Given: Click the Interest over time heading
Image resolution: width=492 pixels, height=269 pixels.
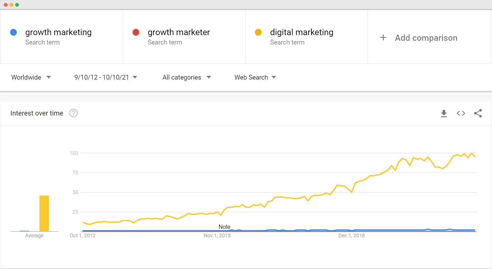Looking at the screenshot, I should coord(37,113).
